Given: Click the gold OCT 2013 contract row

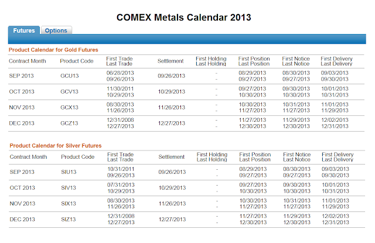Looking at the screenshot, I should 22,92.
